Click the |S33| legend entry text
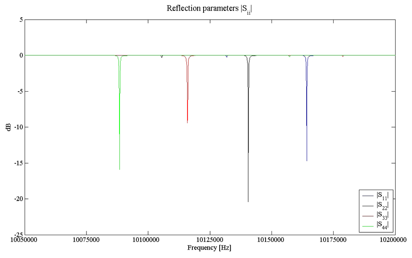Screen dimensions: 412x258 pos(382,215)
